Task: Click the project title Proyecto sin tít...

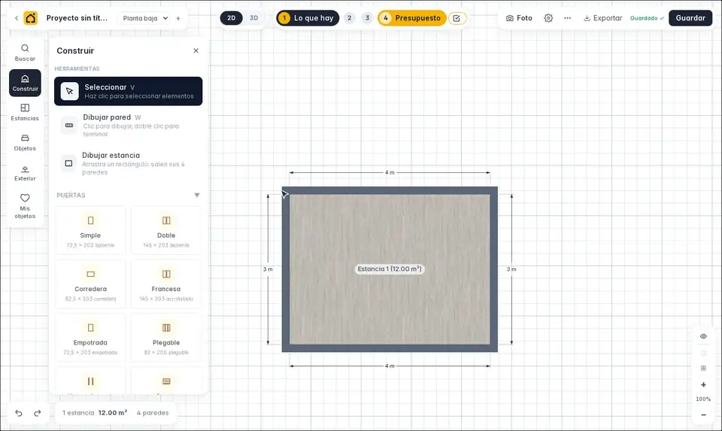Action: (x=77, y=18)
